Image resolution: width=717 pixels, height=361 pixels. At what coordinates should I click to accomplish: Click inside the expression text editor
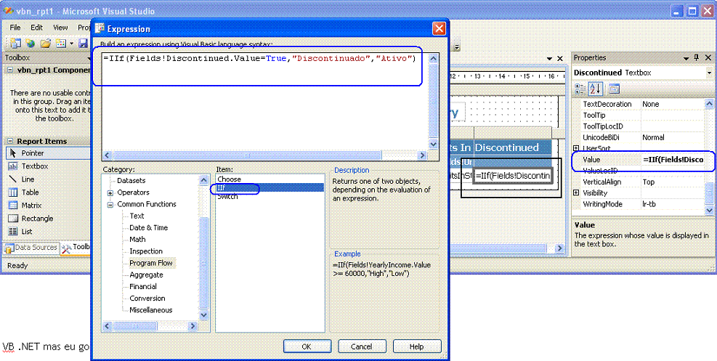(x=265, y=102)
